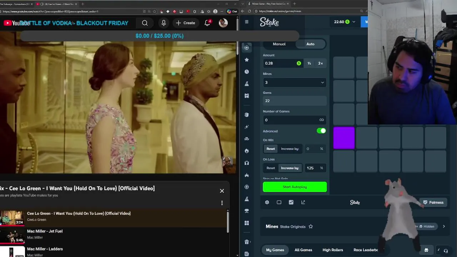Open a new tab in YouTube browser window
This screenshot has height=257, width=457.
coord(82,4)
